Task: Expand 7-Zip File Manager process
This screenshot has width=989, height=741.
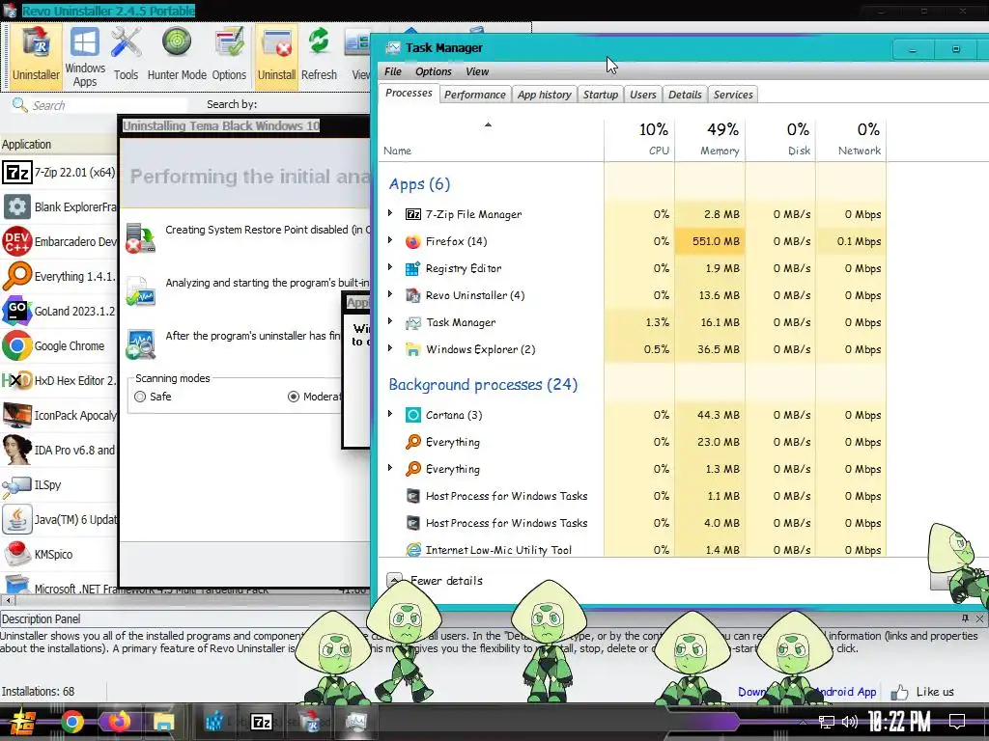Action: coord(390,213)
